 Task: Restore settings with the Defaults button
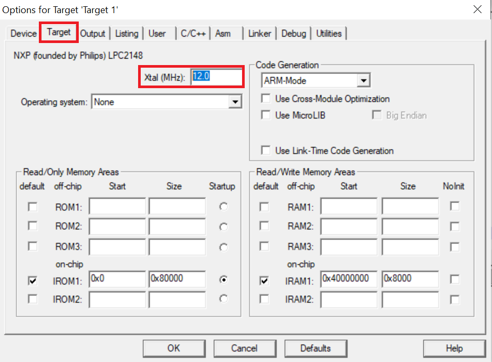(x=316, y=348)
